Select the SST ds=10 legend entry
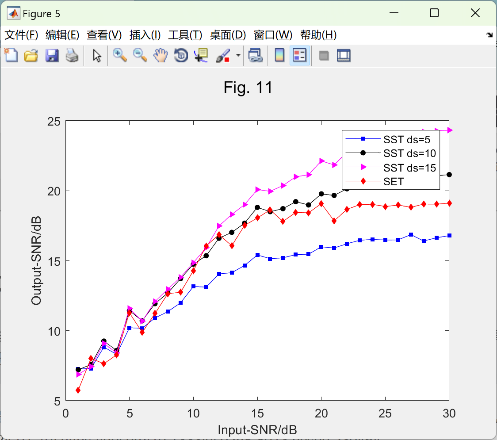Image resolution: width=497 pixels, height=440 pixels. [390, 153]
